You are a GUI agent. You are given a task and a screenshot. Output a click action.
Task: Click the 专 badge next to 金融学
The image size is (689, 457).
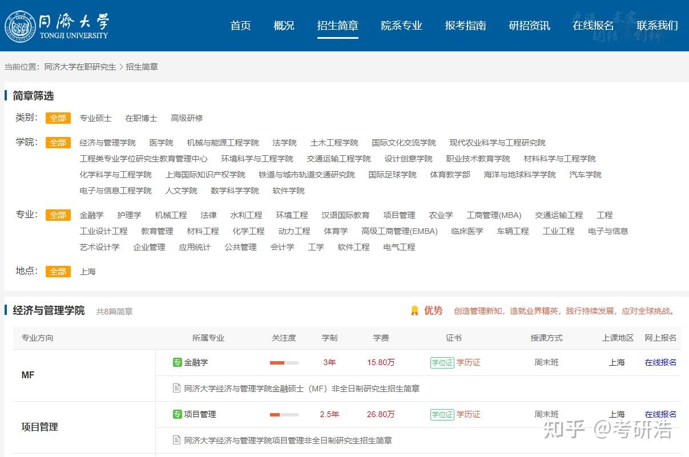point(176,362)
